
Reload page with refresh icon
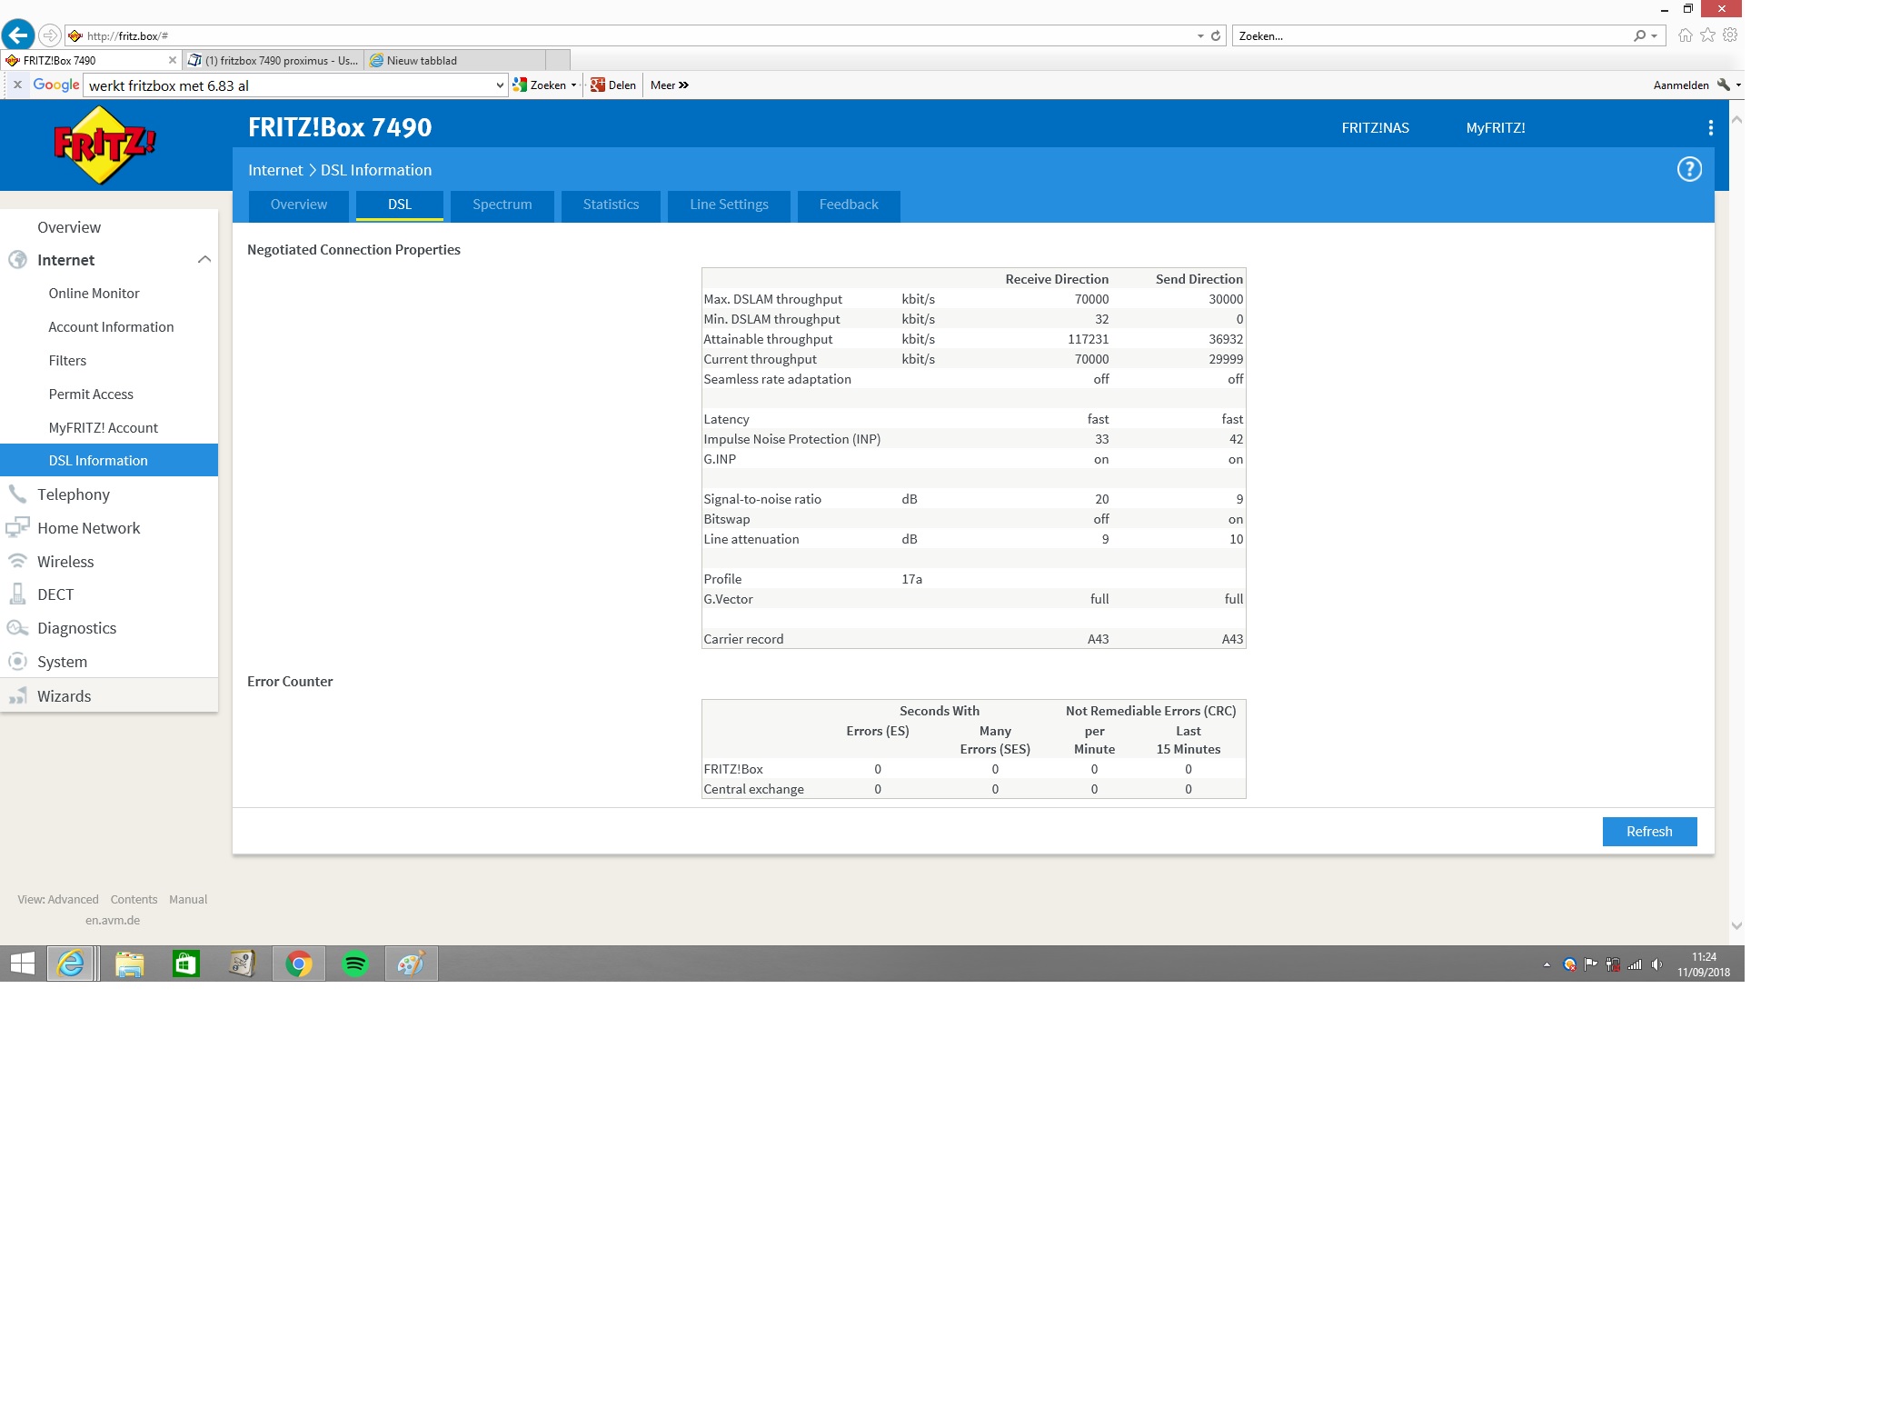pos(1216,36)
